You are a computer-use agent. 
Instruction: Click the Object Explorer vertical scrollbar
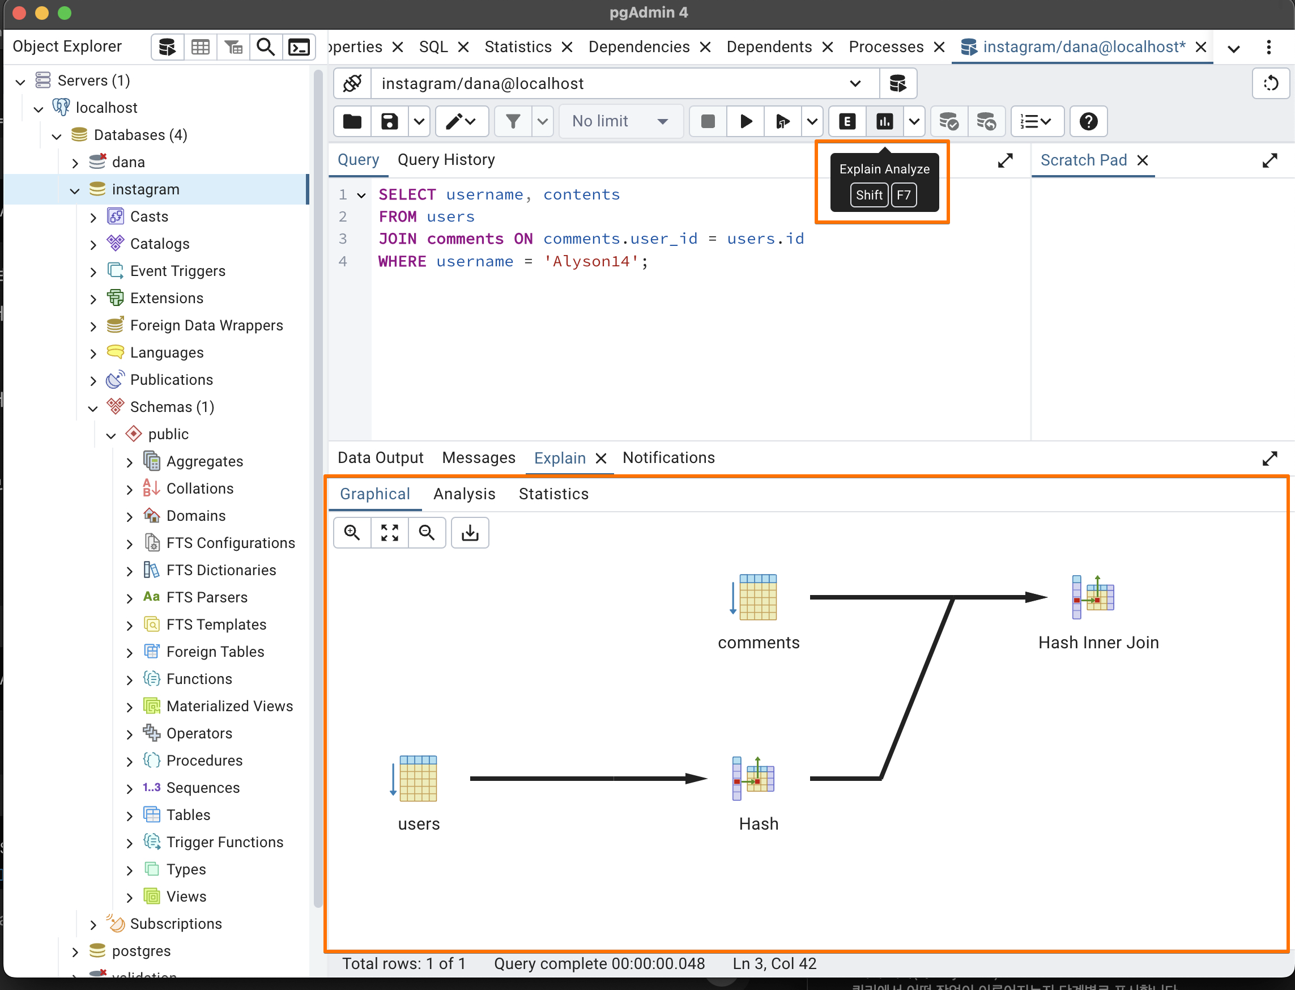point(318,489)
